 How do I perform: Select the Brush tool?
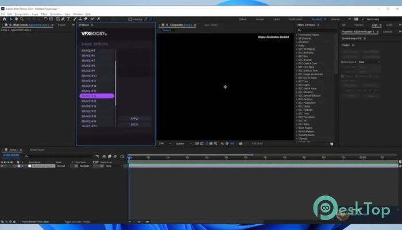(x=75, y=19)
